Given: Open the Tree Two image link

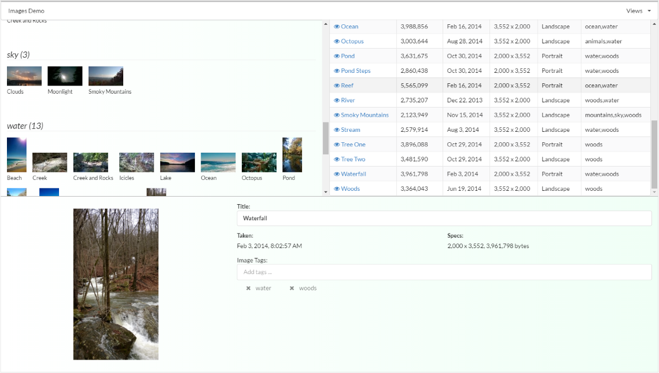Looking at the screenshot, I should point(352,159).
